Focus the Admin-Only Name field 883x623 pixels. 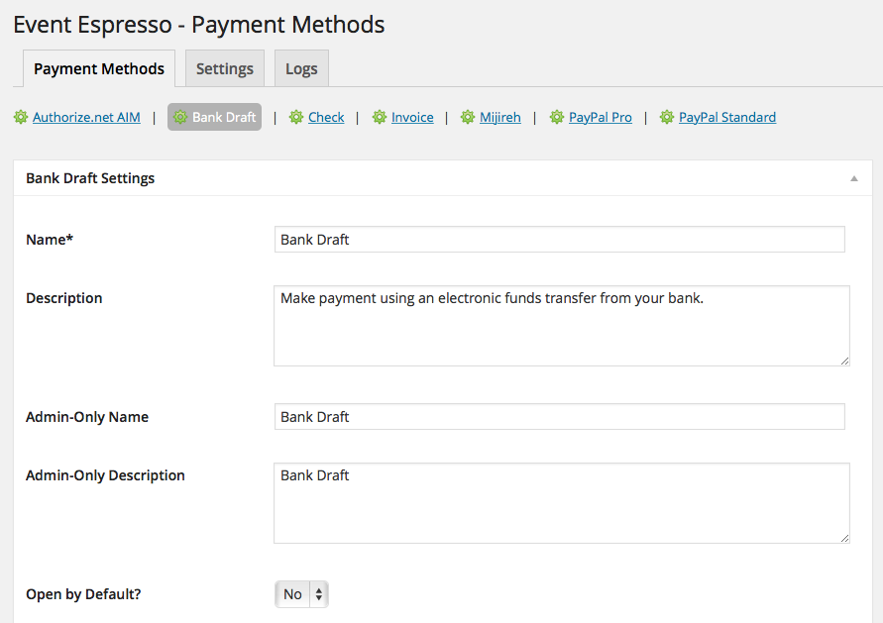[560, 416]
